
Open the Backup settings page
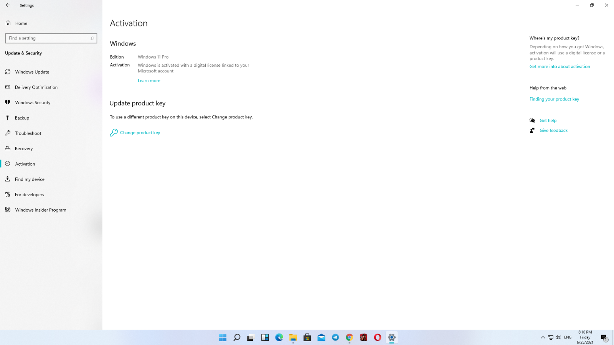click(x=22, y=118)
